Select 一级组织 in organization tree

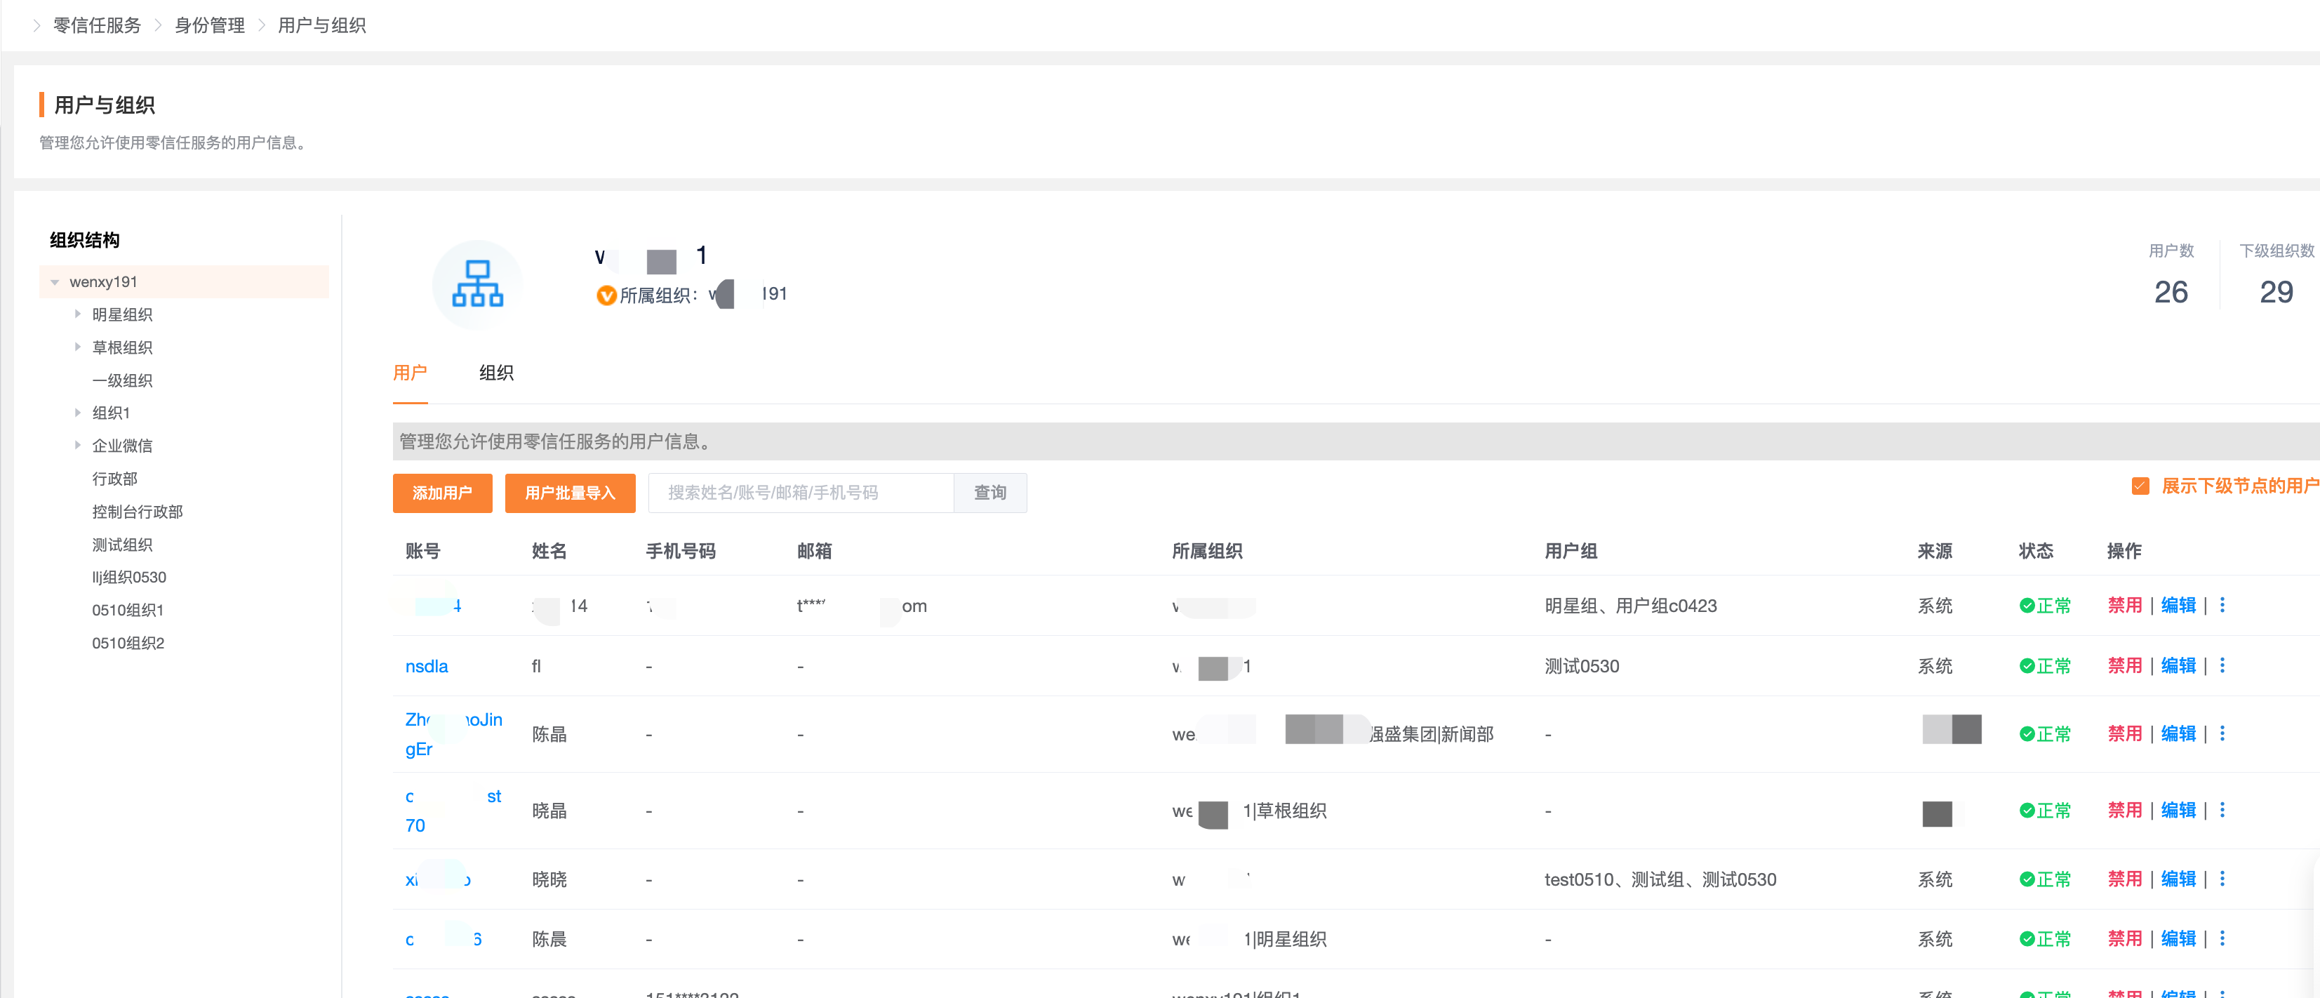coord(123,380)
